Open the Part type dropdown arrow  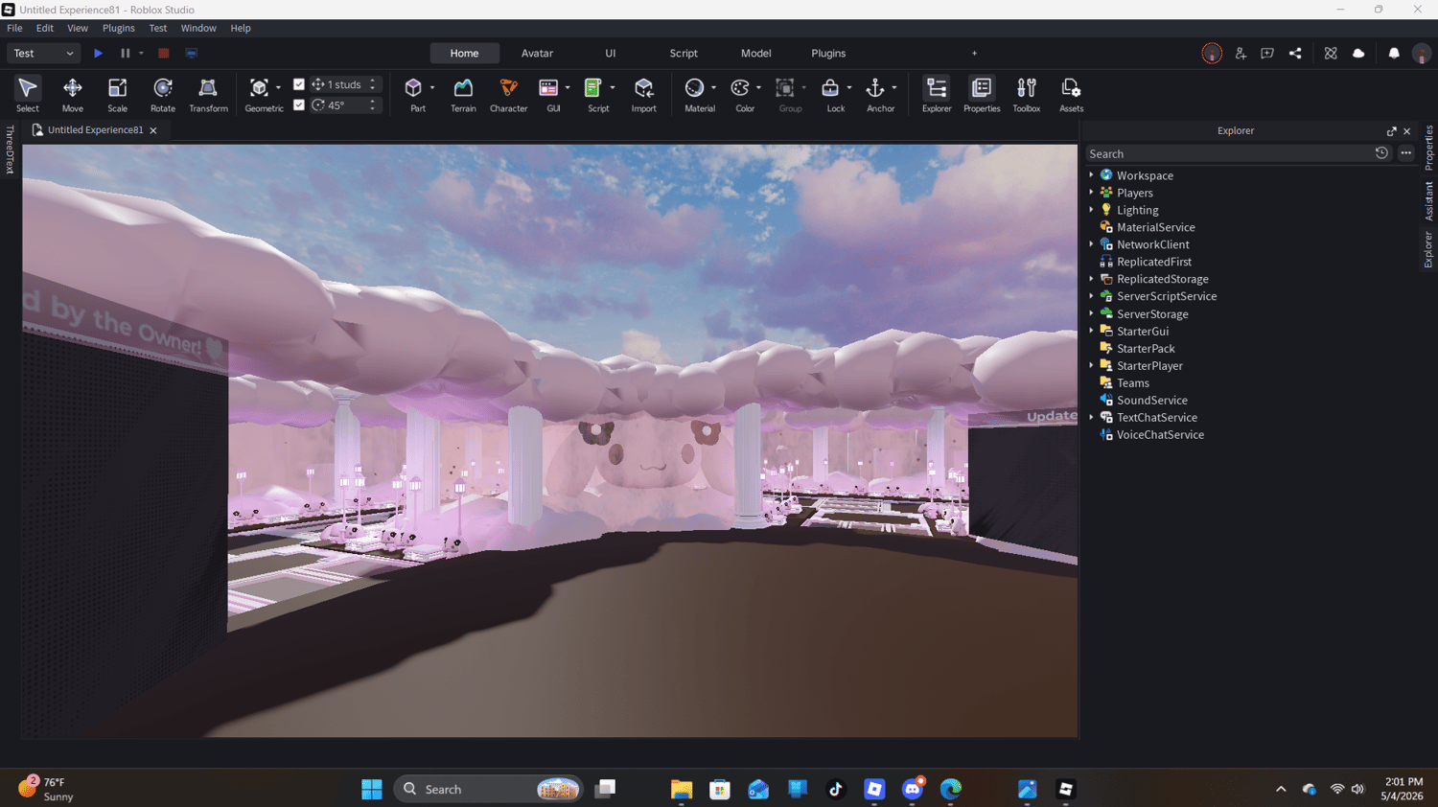[x=432, y=88]
